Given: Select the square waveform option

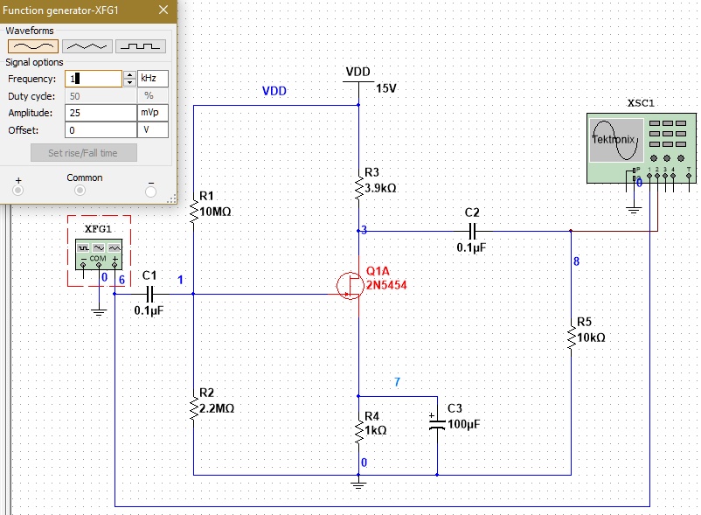Looking at the screenshot, I should tap(139, 45).
